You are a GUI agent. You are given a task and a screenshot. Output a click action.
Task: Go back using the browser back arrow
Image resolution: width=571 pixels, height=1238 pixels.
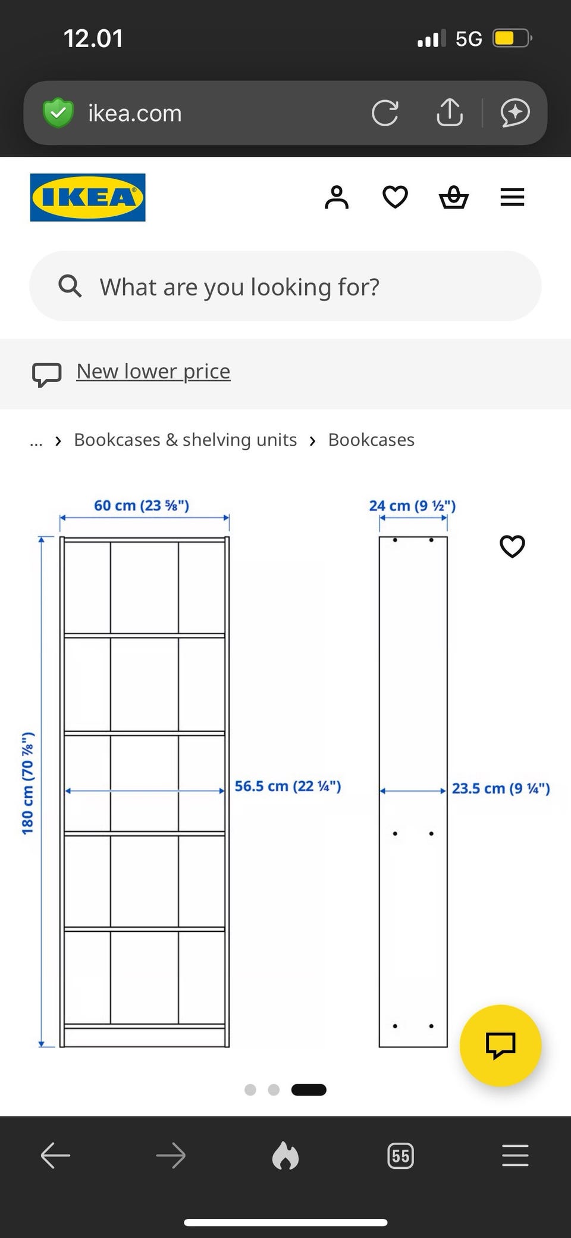point(55,1156)
